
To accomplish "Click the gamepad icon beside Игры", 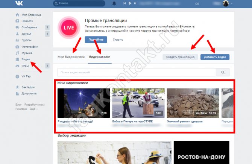I will pyautogui.click(x=17, y=66).
